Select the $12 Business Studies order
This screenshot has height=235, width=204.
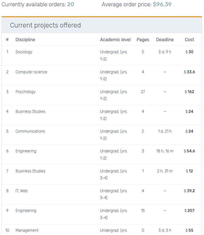[x=189, y=171]
